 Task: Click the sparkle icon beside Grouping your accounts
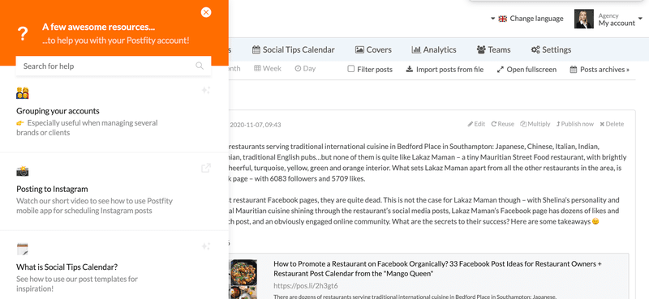(206, 90)
